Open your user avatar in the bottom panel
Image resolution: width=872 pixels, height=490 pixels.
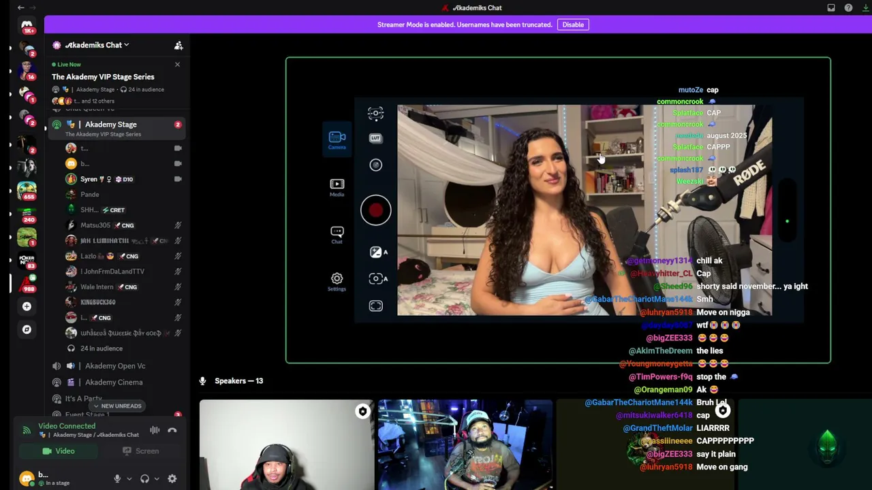[27, 478]
